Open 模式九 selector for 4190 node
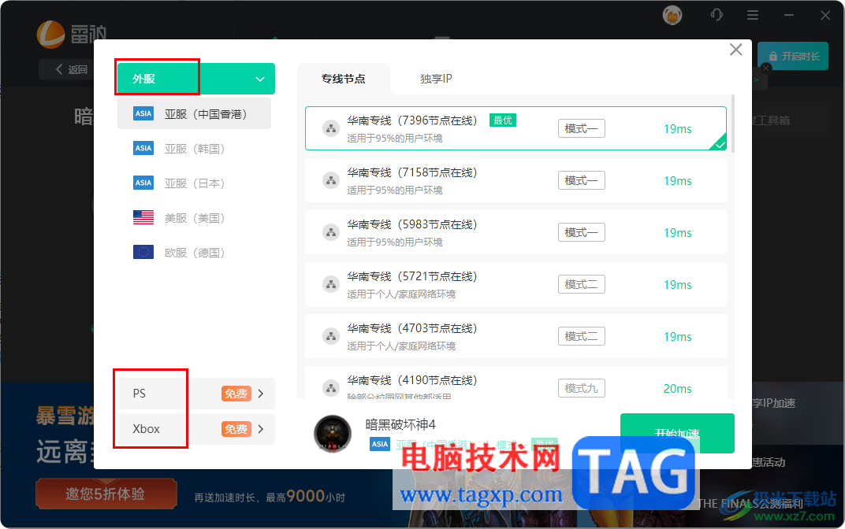Image resolution: width=845 pixels, height=529 pixels. coord(582,388)
